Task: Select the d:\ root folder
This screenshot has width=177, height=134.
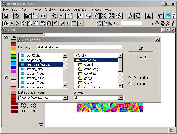Action: (x=96, y=55)
